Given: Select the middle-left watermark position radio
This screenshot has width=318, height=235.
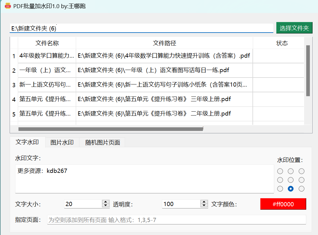Looking at the screenshot, I should tap(280, 180).
